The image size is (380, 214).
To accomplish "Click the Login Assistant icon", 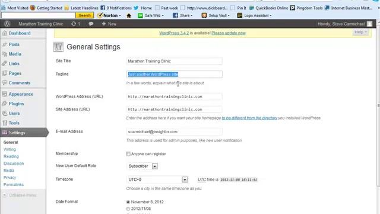I will (240, 15).
